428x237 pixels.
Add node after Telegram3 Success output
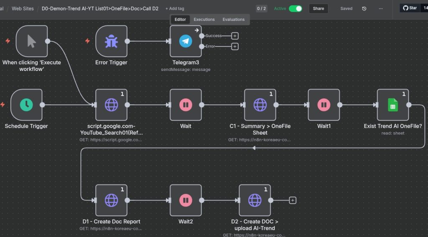point(235,36)
